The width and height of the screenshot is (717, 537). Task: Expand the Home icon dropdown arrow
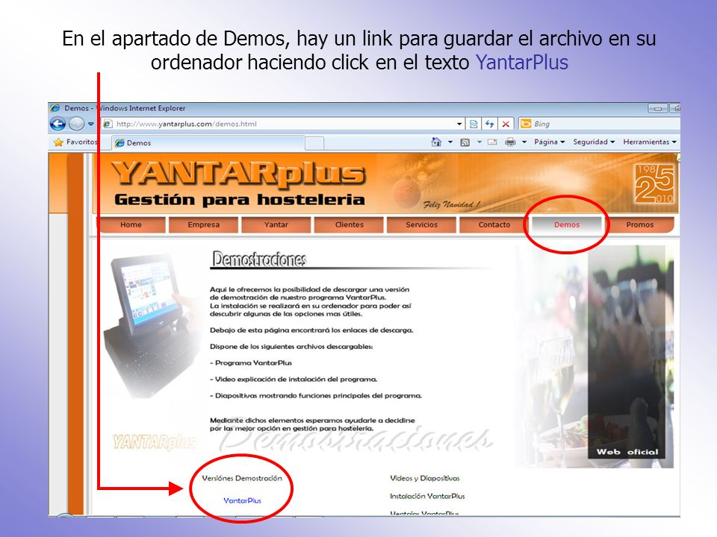[450, 142]
